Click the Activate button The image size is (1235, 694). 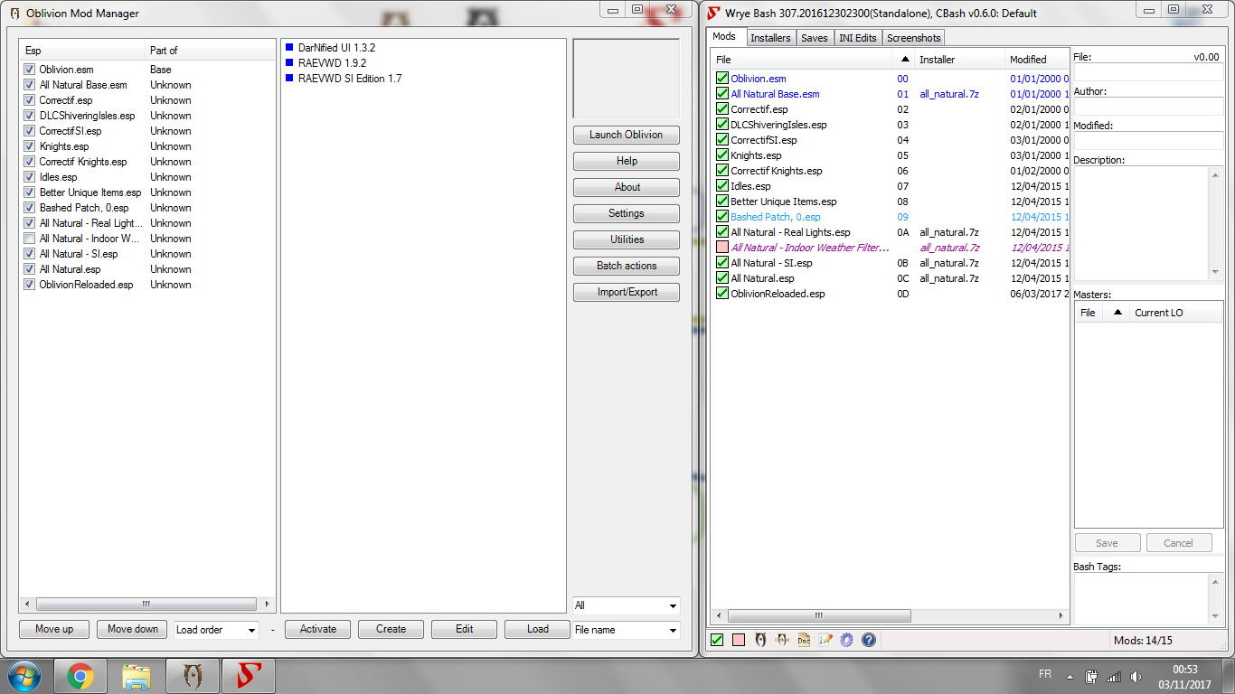point(318,629)
